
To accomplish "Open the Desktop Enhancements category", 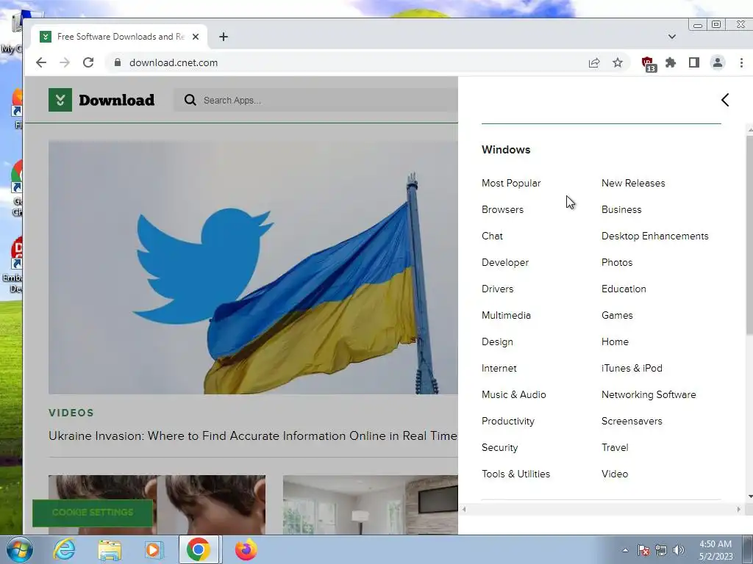I will (x=655, y=236).
